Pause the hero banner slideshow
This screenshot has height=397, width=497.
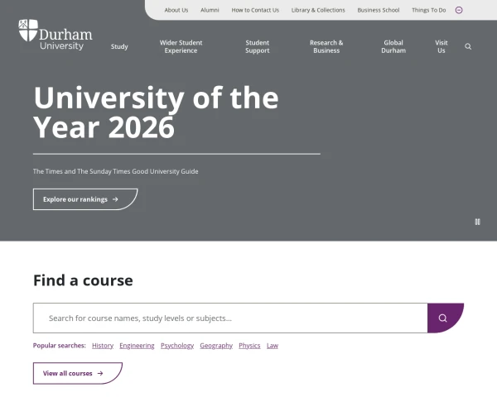[477, 222]
